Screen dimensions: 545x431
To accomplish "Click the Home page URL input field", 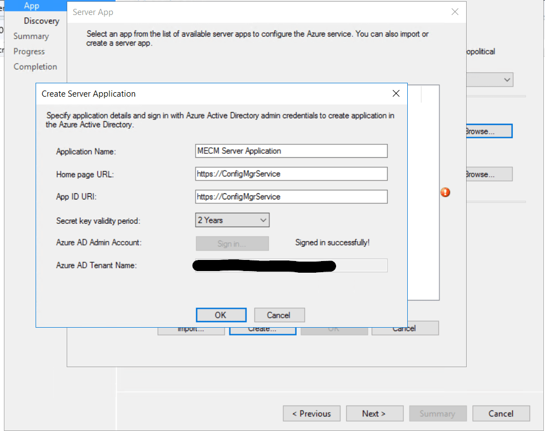I will (291, 174).
